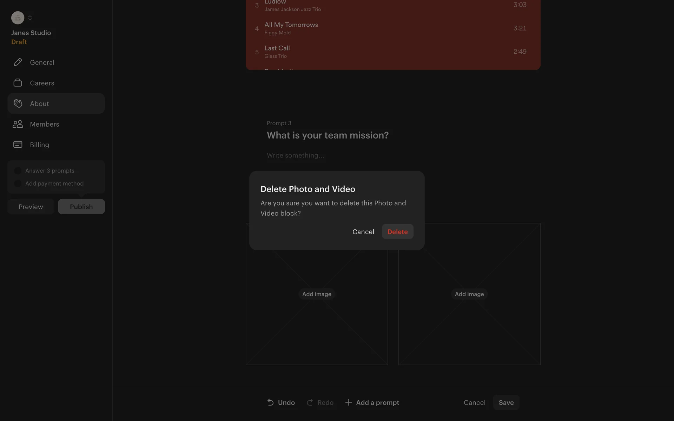This screenshot has height=421, width=674.
Task: Cancel the Delete Photo and Video dialog
Action: pos(363,232)
